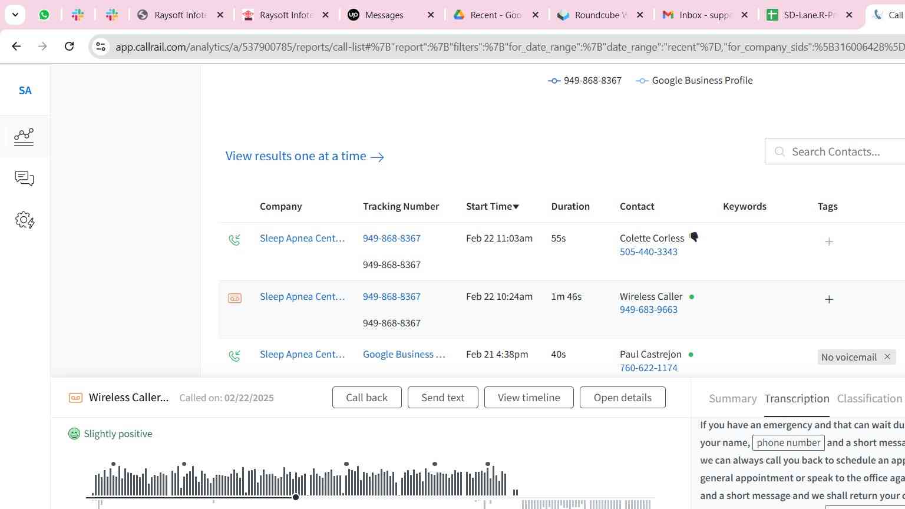905x509 pixels.
Task: Open contact number 505-440-3343
Action: pos(649,252)
